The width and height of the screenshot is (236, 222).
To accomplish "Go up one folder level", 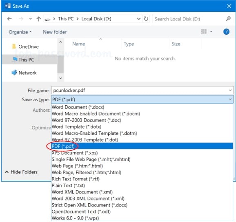I will (39, 19).
